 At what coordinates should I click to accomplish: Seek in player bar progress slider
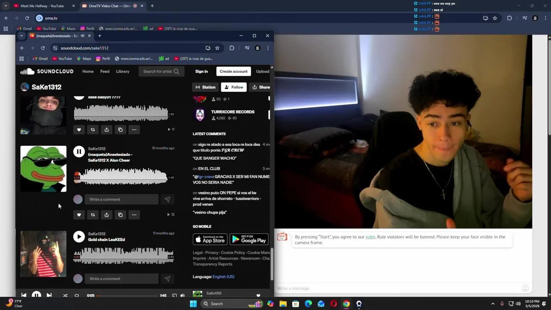pos(127,295)
